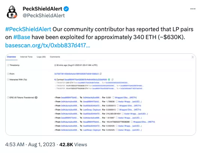Click the ERC-20 Tokens Transferred count badge
The width and height of the screenshot is (201, 153).
(36, 97)
